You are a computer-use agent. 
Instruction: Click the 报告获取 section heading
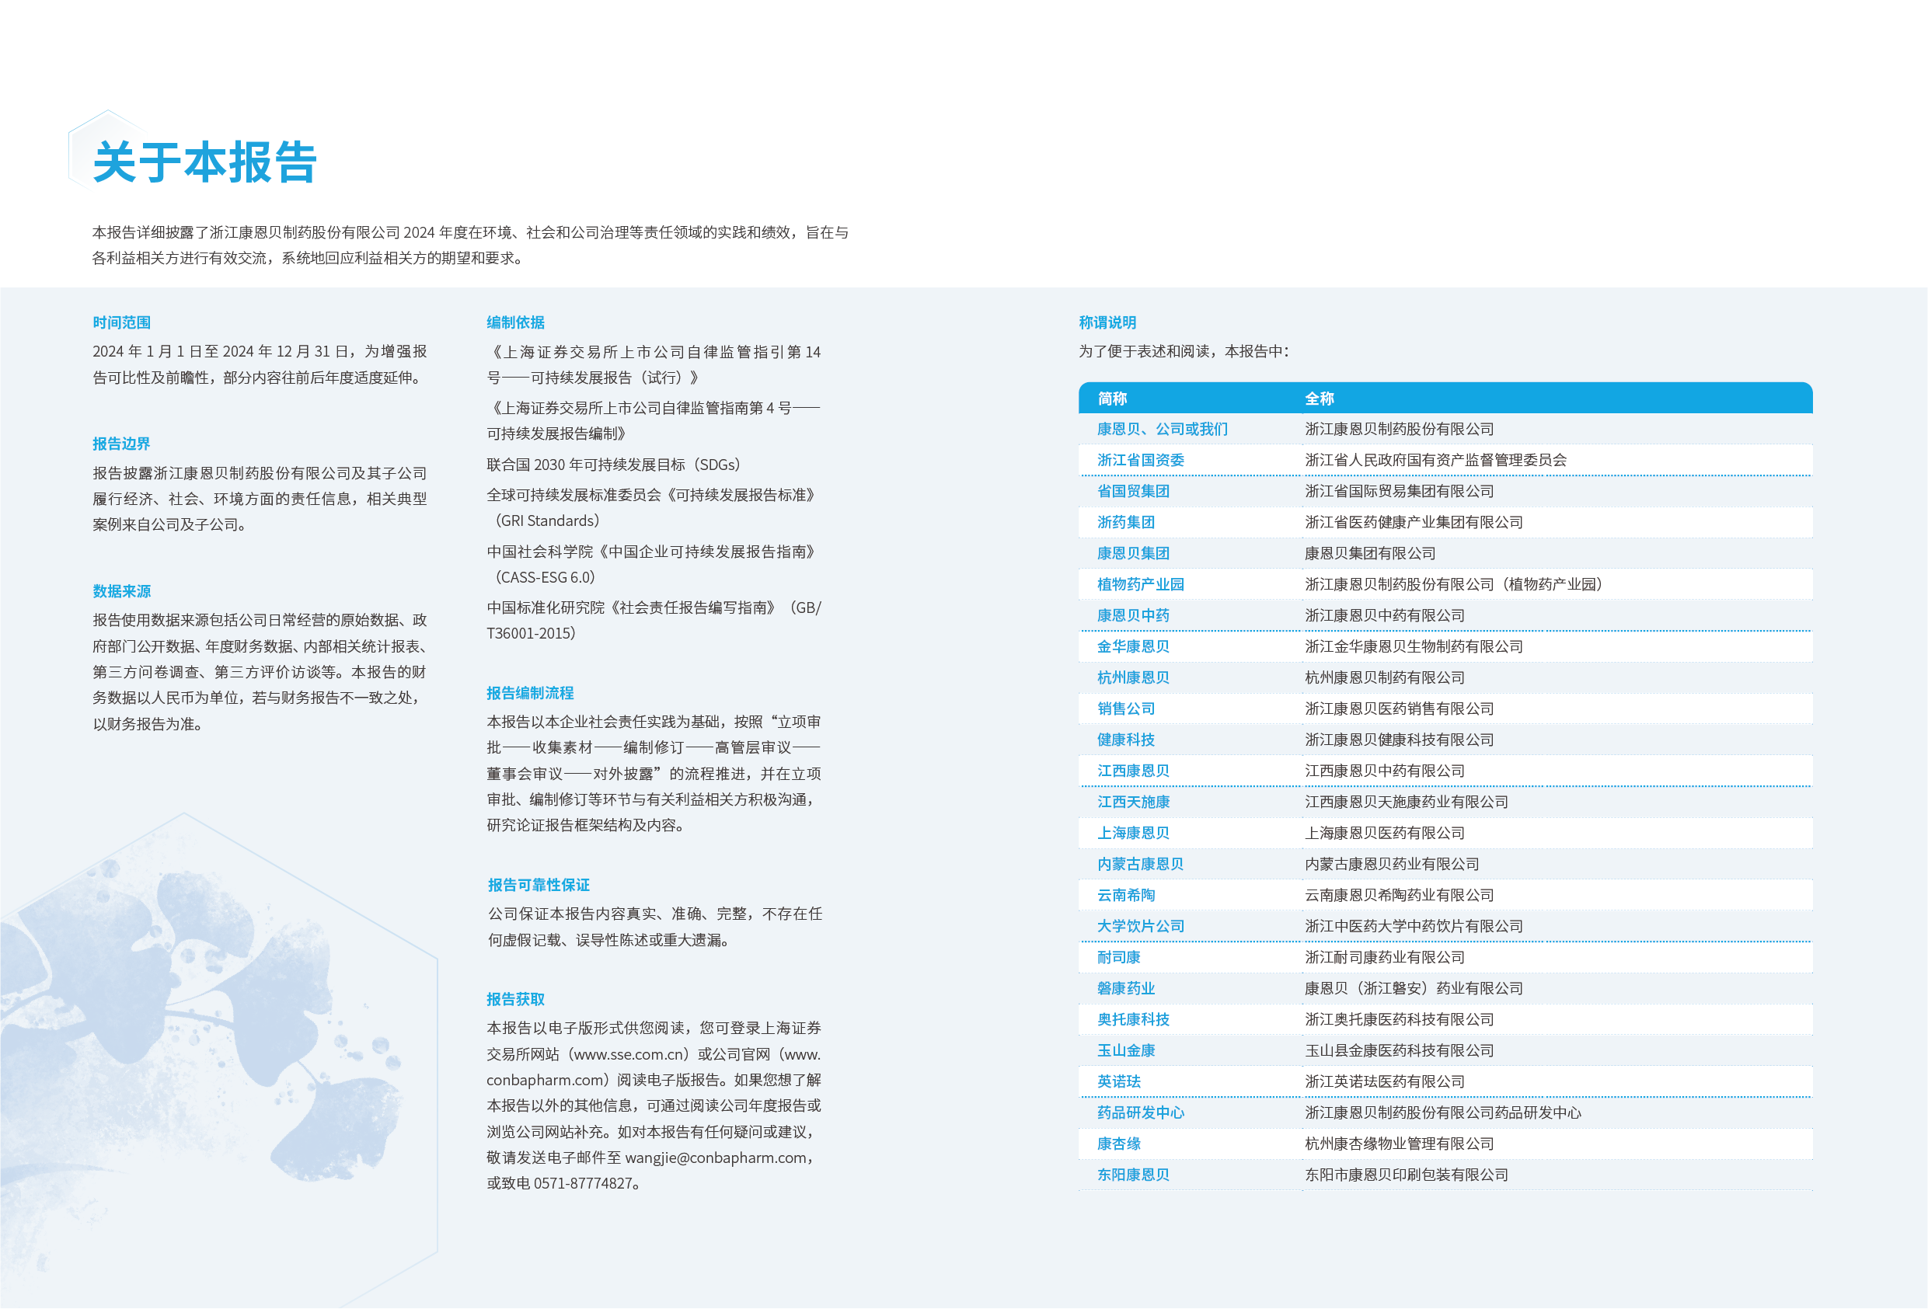[x=515, y=1000]
